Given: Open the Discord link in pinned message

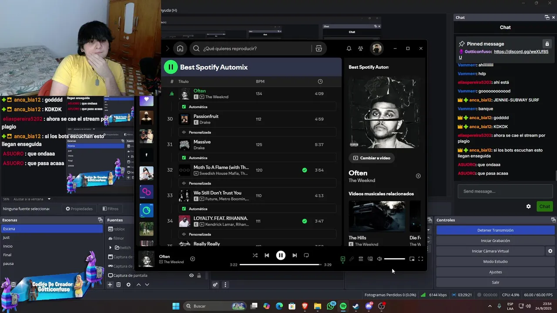Looking at the screenshot, I should 521,51.
